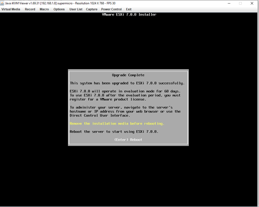259x207 pixels.
Task: Click the (Enter) Reboot option
Action: point(128,140)
